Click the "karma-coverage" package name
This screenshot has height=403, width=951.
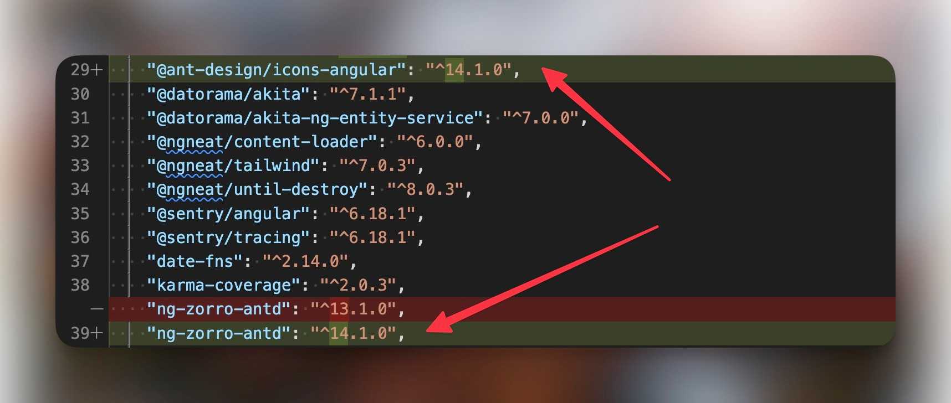click(x=223, y=285)
